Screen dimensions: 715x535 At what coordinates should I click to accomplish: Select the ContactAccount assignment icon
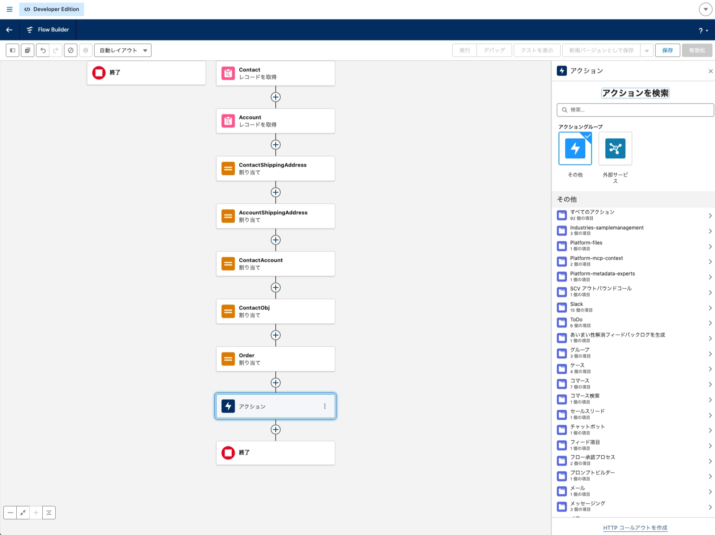[228, 264]
